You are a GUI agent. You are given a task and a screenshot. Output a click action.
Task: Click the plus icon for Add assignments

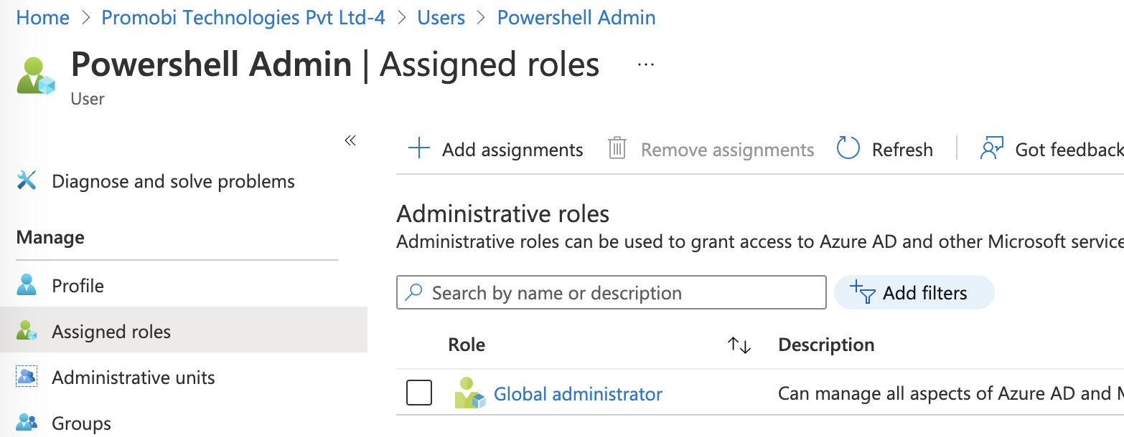tap(418, 149)
